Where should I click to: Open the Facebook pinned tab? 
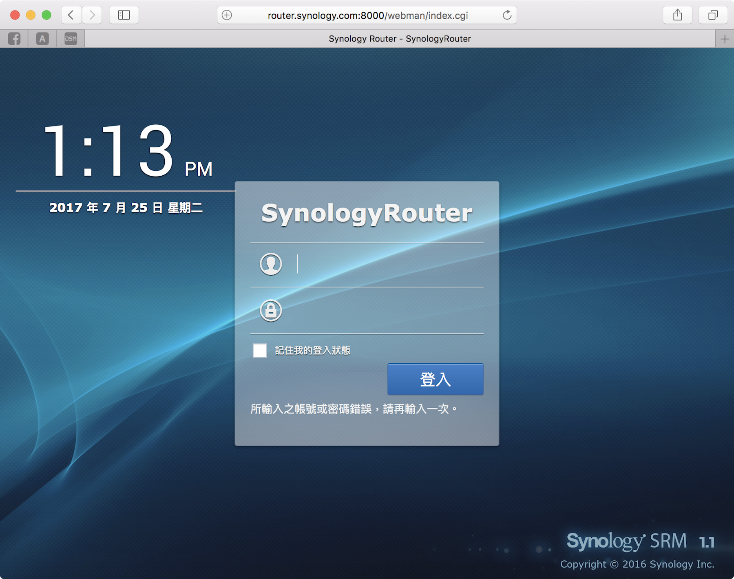click(x=14, y=39)
